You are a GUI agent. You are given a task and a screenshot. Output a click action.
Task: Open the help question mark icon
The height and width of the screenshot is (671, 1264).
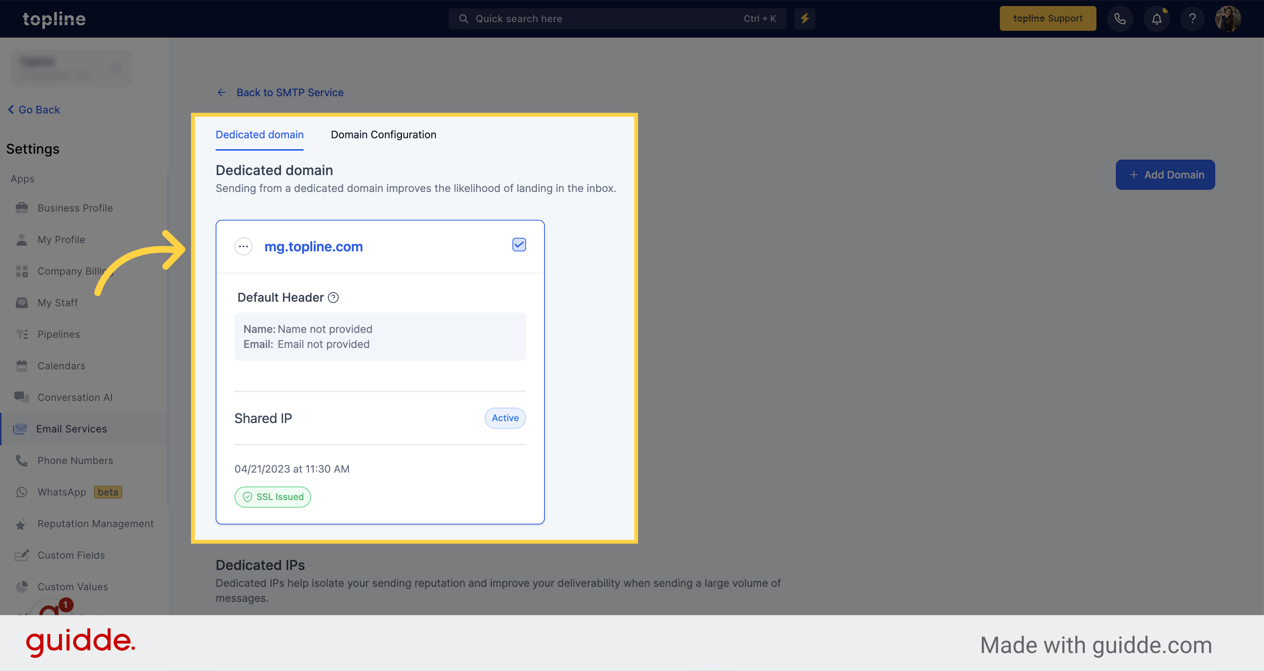(1192, 19)
